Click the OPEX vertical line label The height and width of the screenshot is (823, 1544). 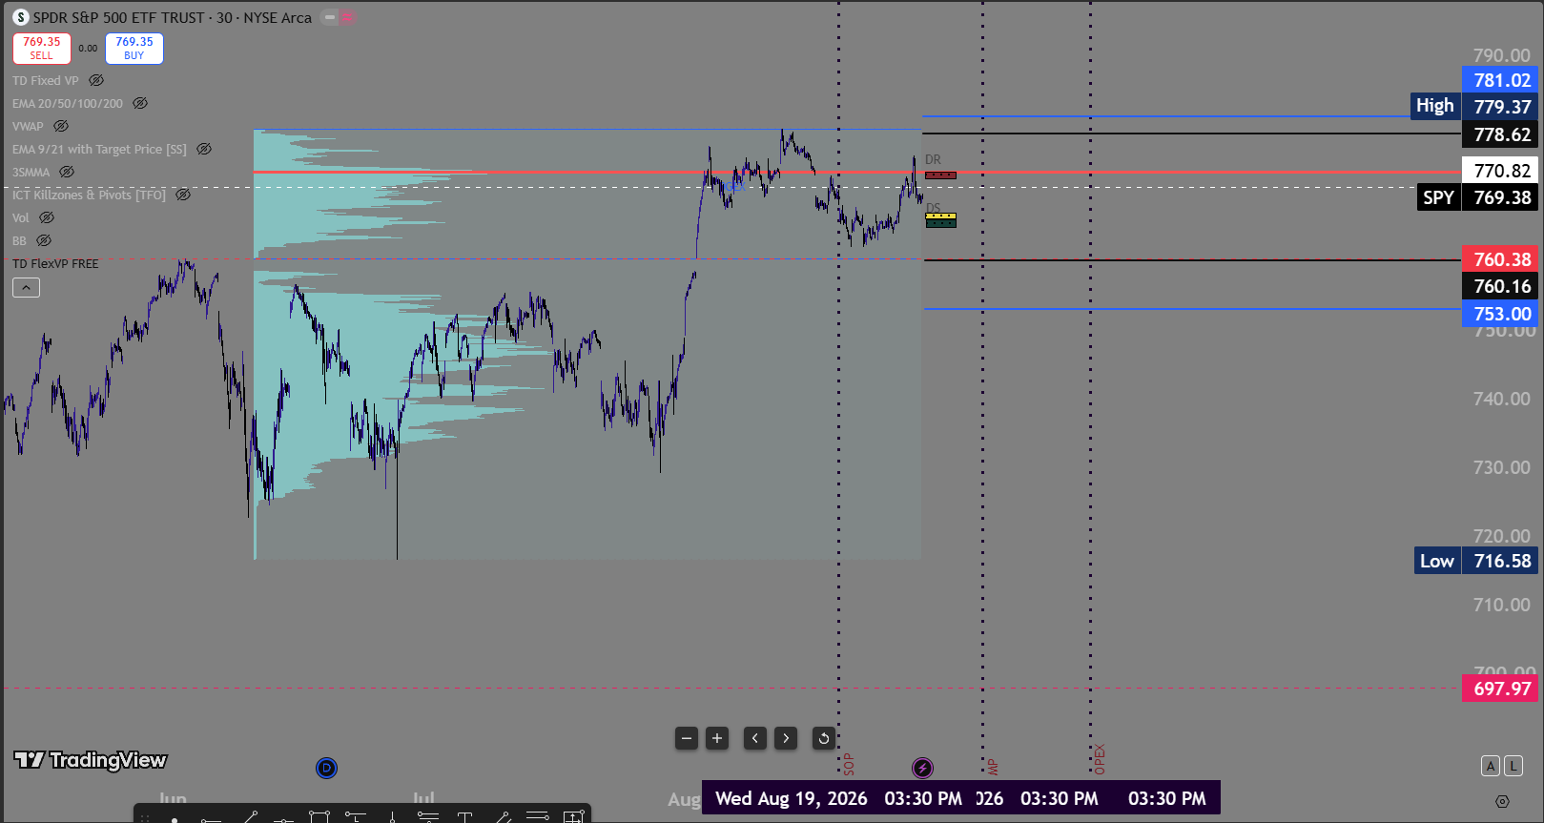pos(1100,760)
